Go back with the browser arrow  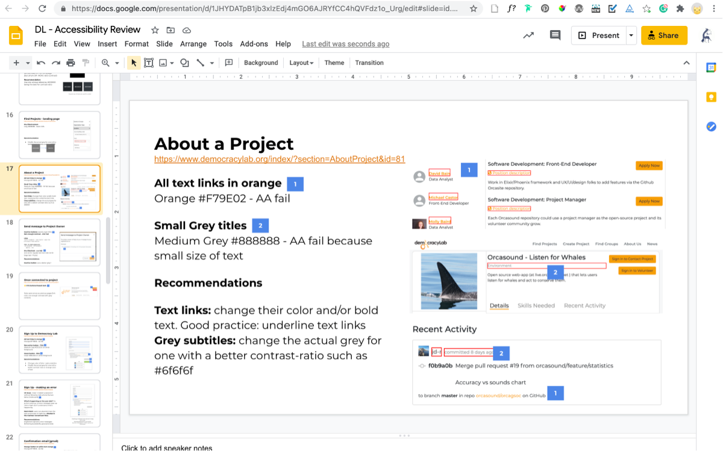pyautogui.click(x=8, y=9)
